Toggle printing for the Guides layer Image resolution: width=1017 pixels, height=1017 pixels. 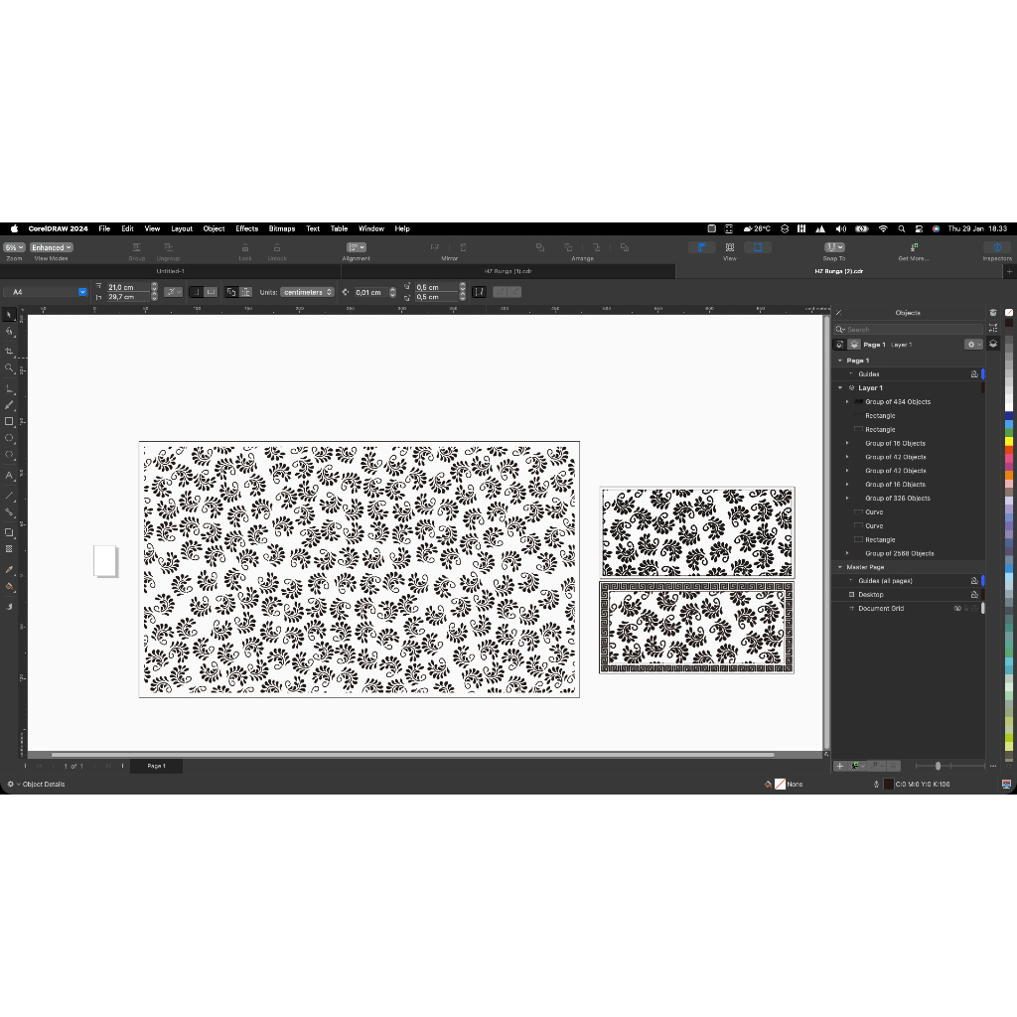pyautogui.click(x=973, y=374)
